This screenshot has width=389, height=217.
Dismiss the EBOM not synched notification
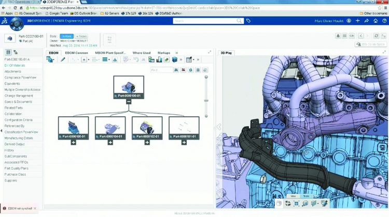[x=35, y=208]
